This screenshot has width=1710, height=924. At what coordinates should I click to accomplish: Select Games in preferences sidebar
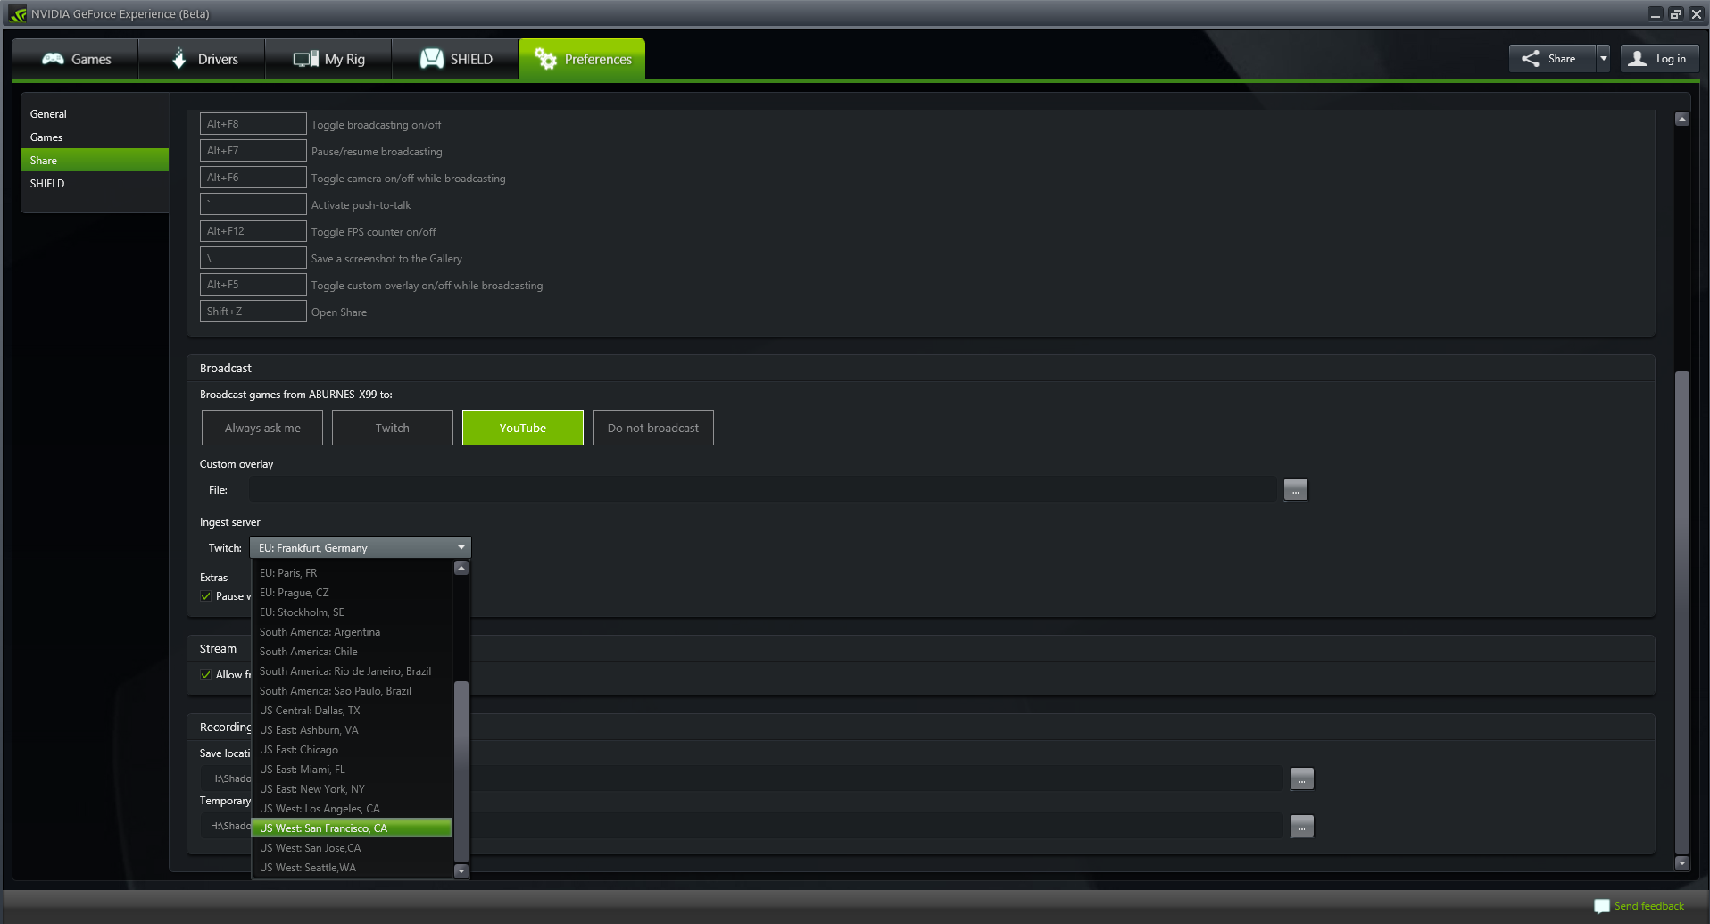(x=95, y=137)
